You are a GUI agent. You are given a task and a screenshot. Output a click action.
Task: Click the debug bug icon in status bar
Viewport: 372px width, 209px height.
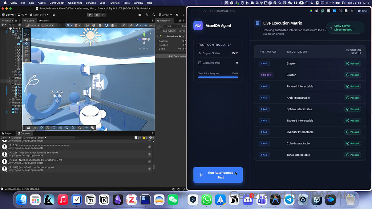[173, 189]
